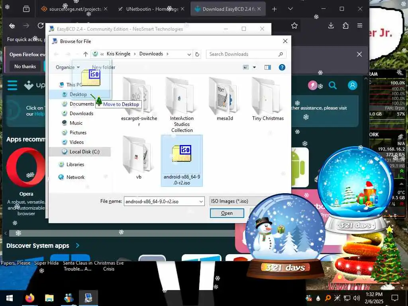Viewport: 408px width, 306px height.
Task: Select the escargot-switcher folder
Action: pos(139,102)
